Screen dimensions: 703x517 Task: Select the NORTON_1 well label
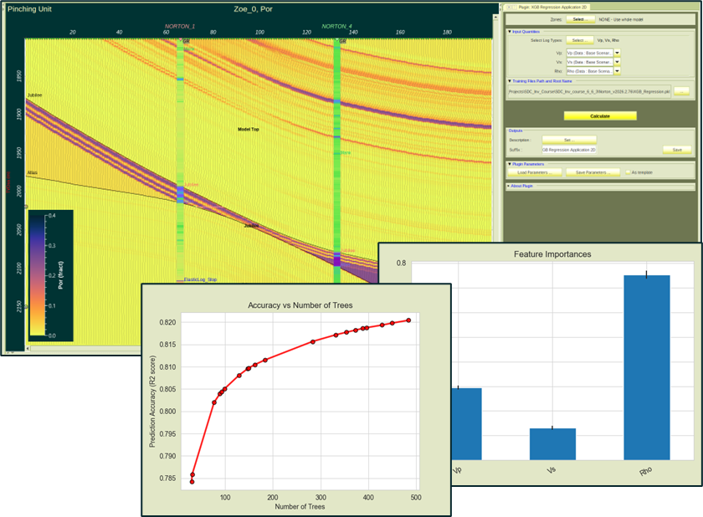point(180,27)
